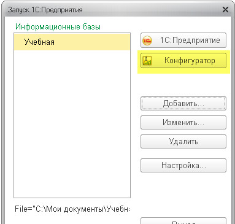Image resolution: width=235 pixels, height=224 pixels.
Task: Click the 1C logo icon
Action: pyautogui.click(x=147, y=41)
